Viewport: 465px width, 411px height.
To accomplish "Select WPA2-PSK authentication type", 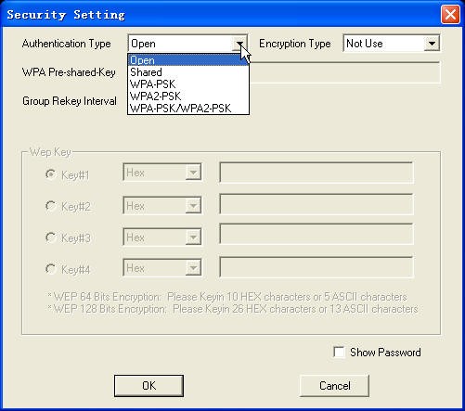I will click(x=188, y=96).
